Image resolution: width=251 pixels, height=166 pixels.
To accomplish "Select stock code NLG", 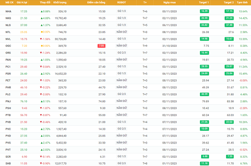I will (8, 25).
